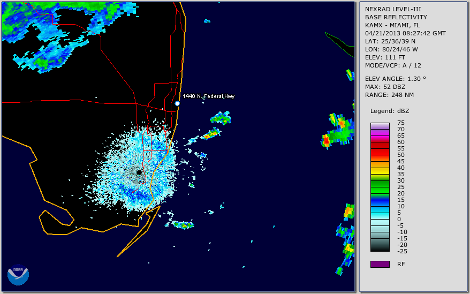The height and width of the screenshot is (294, 470).
Task: Select the 'ELEV ANGLE: 1.30 °' line
Action: (396, 79)
